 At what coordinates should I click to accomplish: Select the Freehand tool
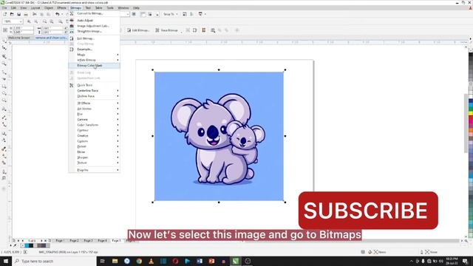[4, 72]
